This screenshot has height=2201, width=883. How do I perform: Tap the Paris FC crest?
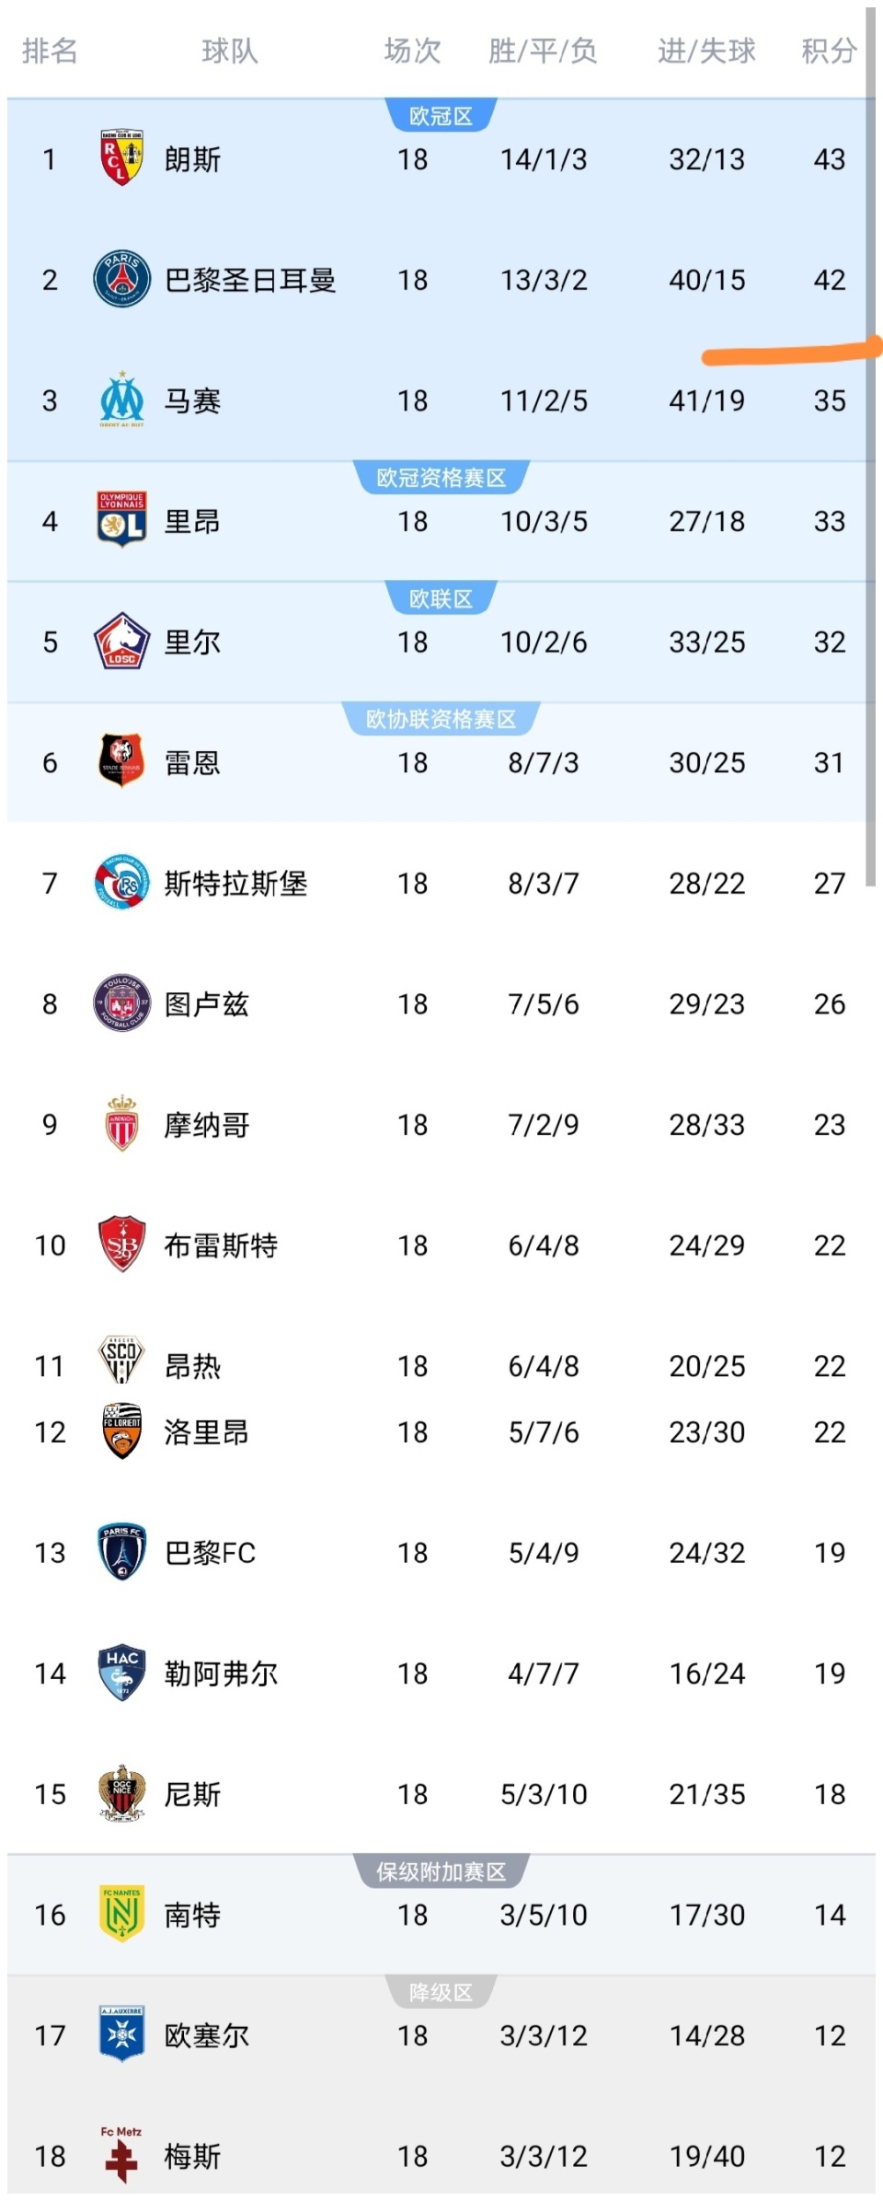(x=121, y=1552)
